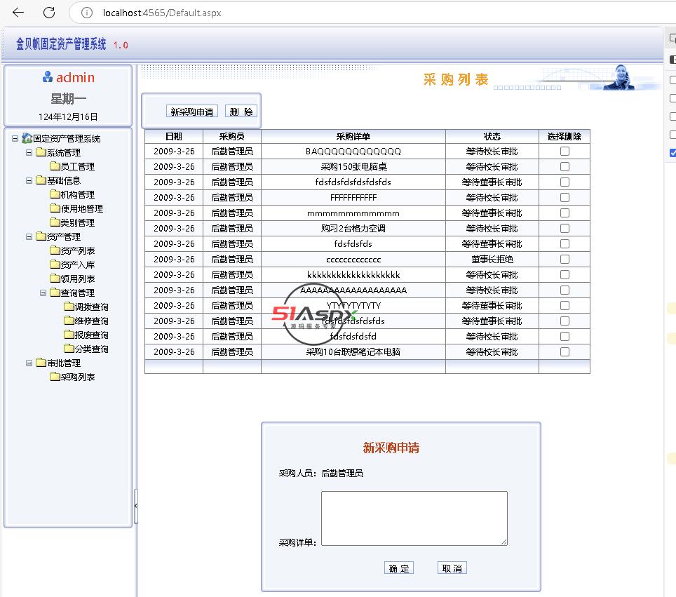Select checkbox for 采购10台联想笔记本电脑 row
676x597 pixels.
click(565, 352)
